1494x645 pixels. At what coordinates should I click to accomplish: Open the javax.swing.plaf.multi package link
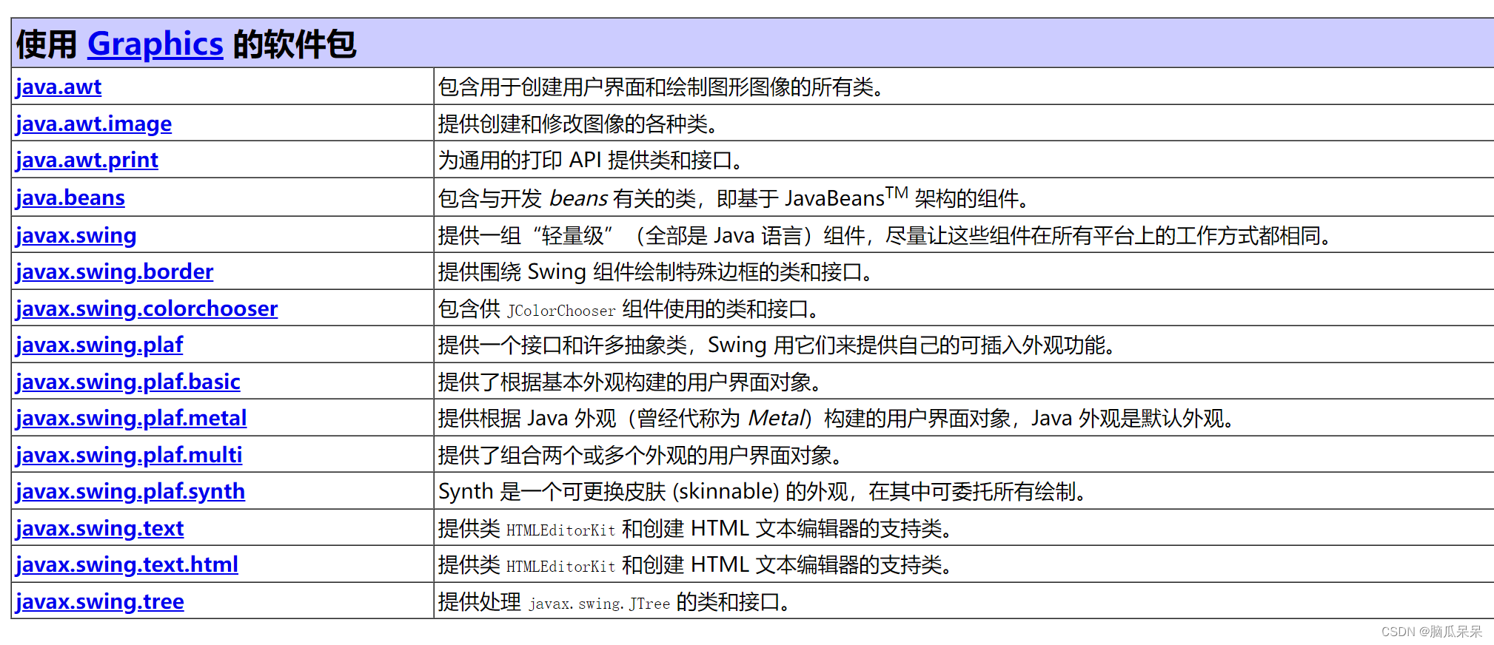pos(129,455)
